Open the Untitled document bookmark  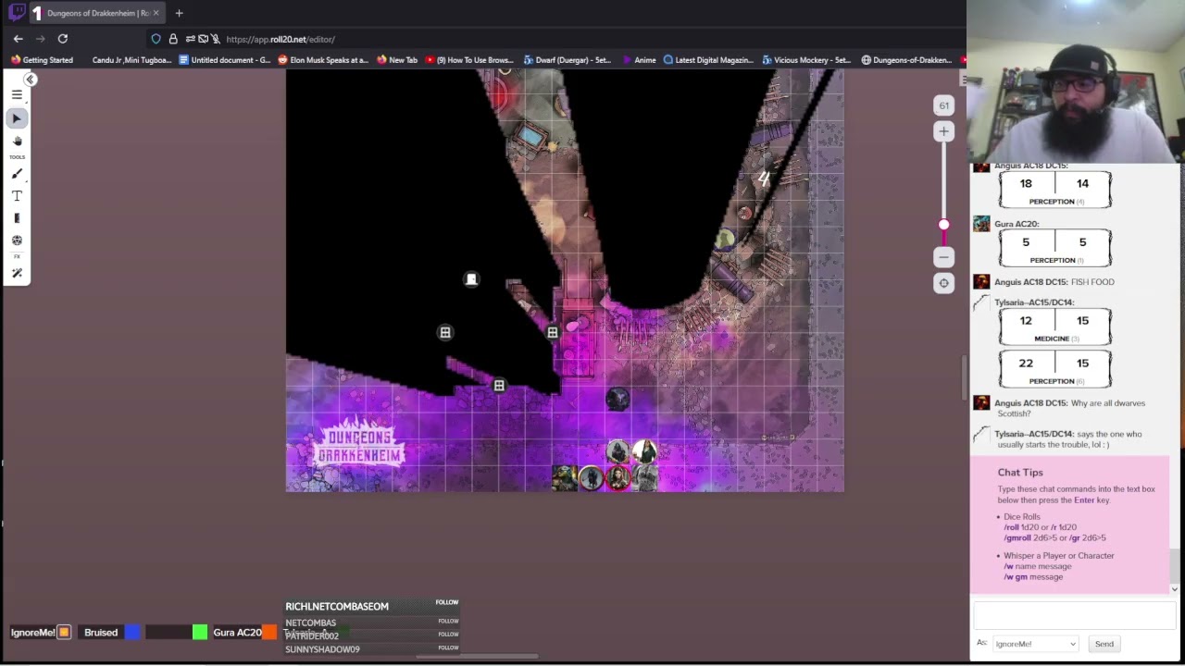coord(225,60)
